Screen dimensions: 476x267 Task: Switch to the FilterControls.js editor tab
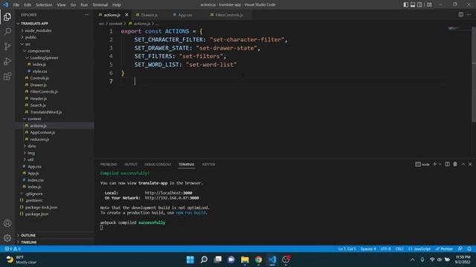coord(229,15)
